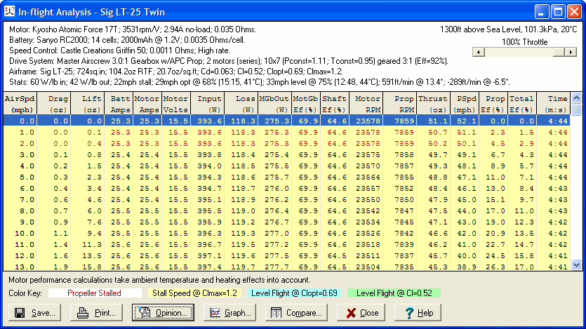Decrease throttle with slider left arrow
Image resolution: width=586 pixels, height=329 pixels.
tap(479, 53)
